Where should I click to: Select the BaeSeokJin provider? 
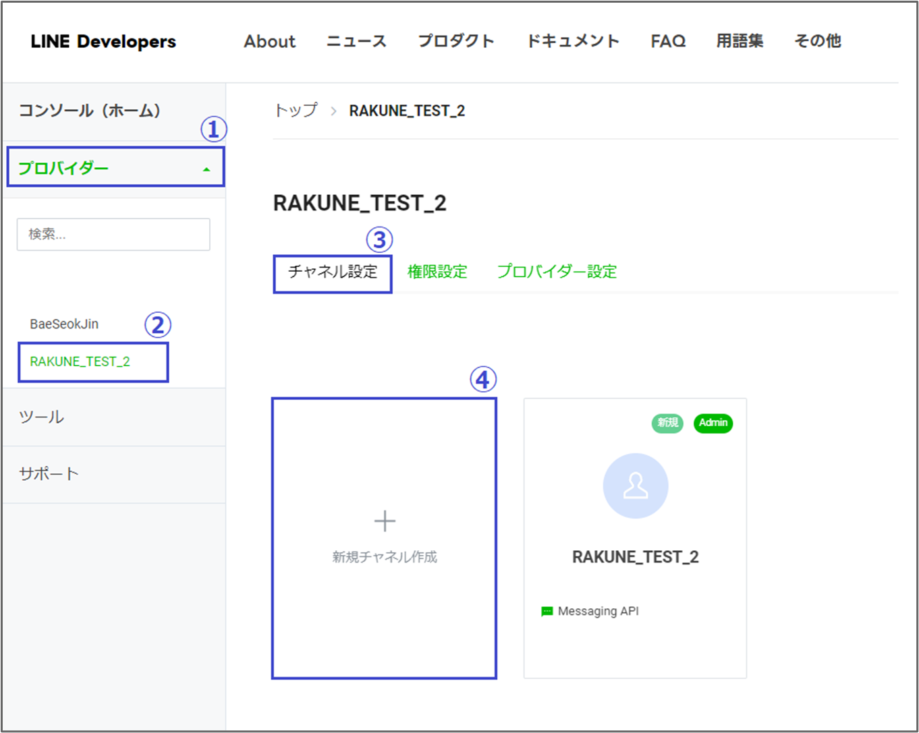click(64, 324)
